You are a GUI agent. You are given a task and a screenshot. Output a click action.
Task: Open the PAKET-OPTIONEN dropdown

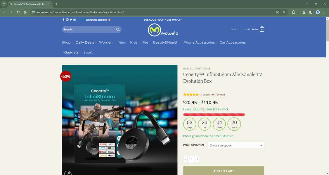coord(236,145)
